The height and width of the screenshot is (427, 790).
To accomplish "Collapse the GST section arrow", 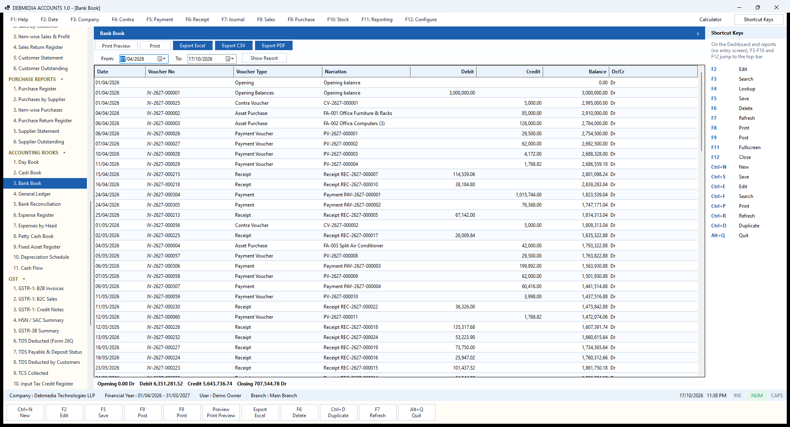I will pos(24,279).
